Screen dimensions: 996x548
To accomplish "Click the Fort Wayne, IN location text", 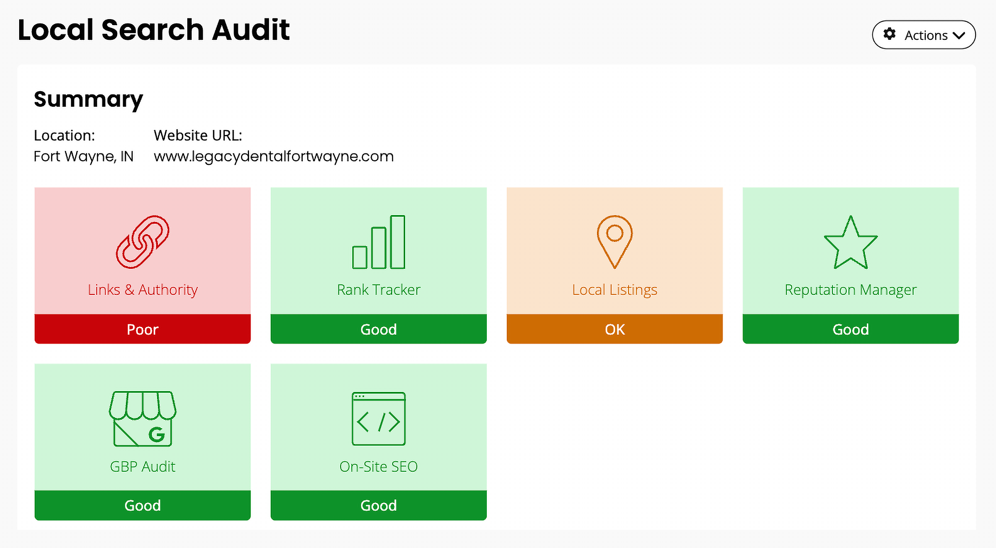I will click(84, 157).
